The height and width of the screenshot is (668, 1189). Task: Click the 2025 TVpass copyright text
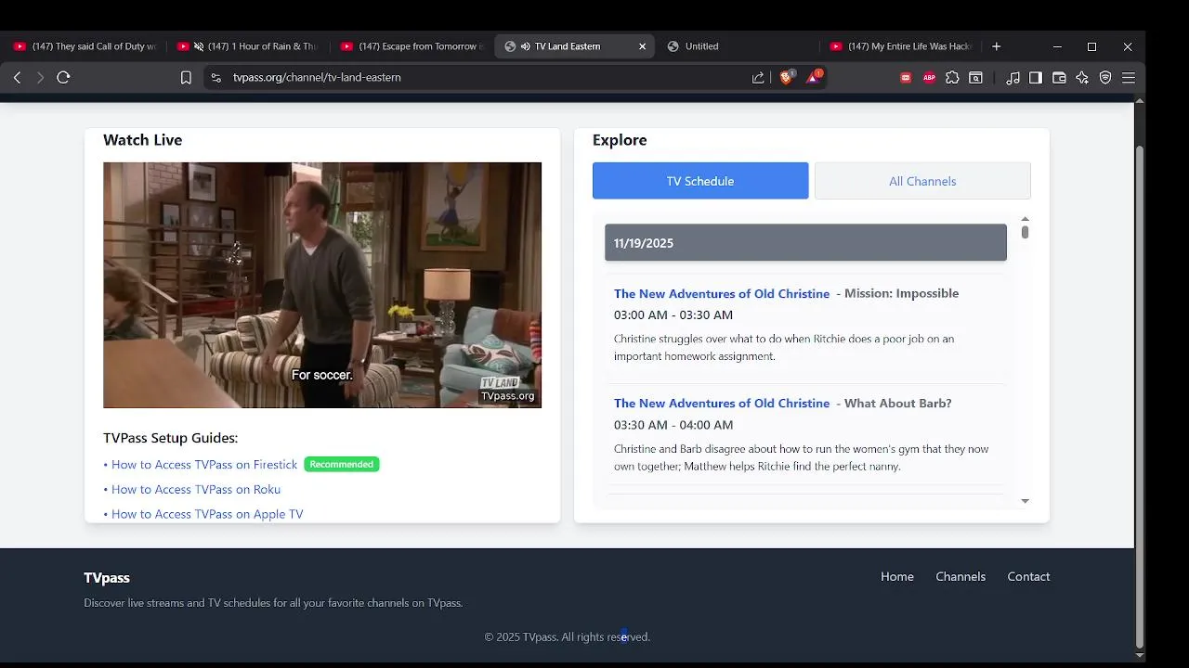567,637
